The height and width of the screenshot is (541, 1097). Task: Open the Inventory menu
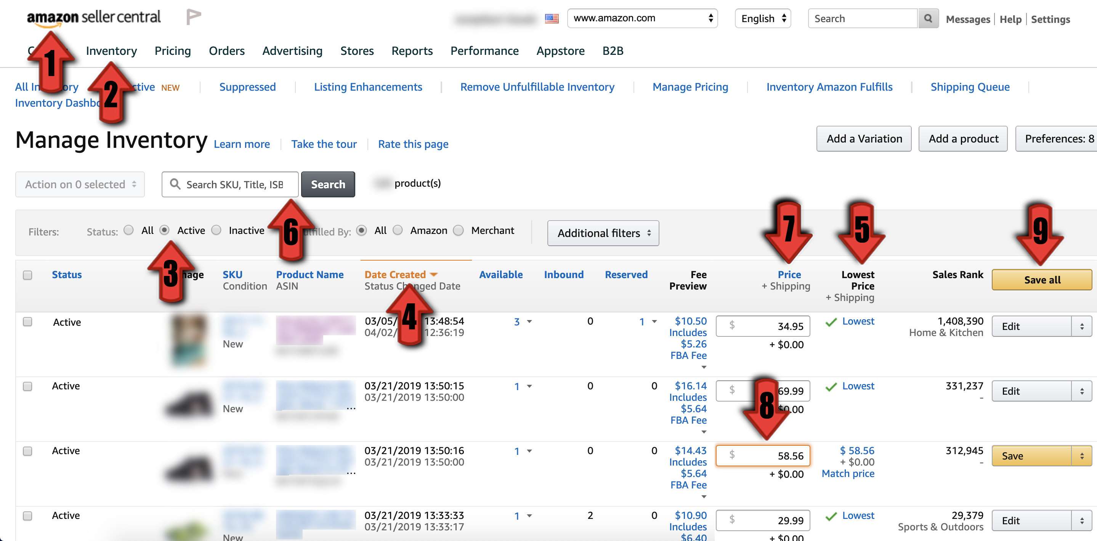[x=112, y=51]
